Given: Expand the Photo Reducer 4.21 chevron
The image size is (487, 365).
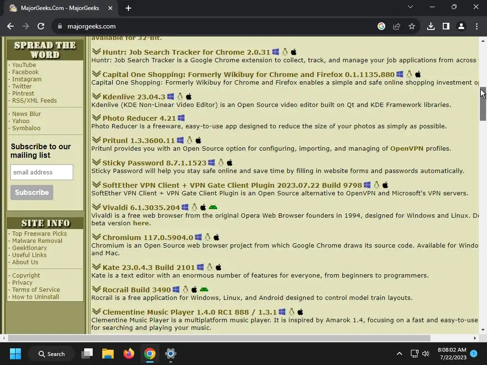Looking at the screenshot, I should click(x=96, y=118).
